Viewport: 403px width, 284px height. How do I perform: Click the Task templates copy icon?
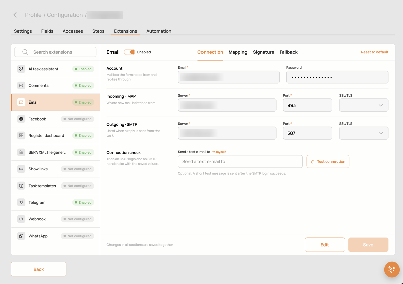[x=21, y=186]
